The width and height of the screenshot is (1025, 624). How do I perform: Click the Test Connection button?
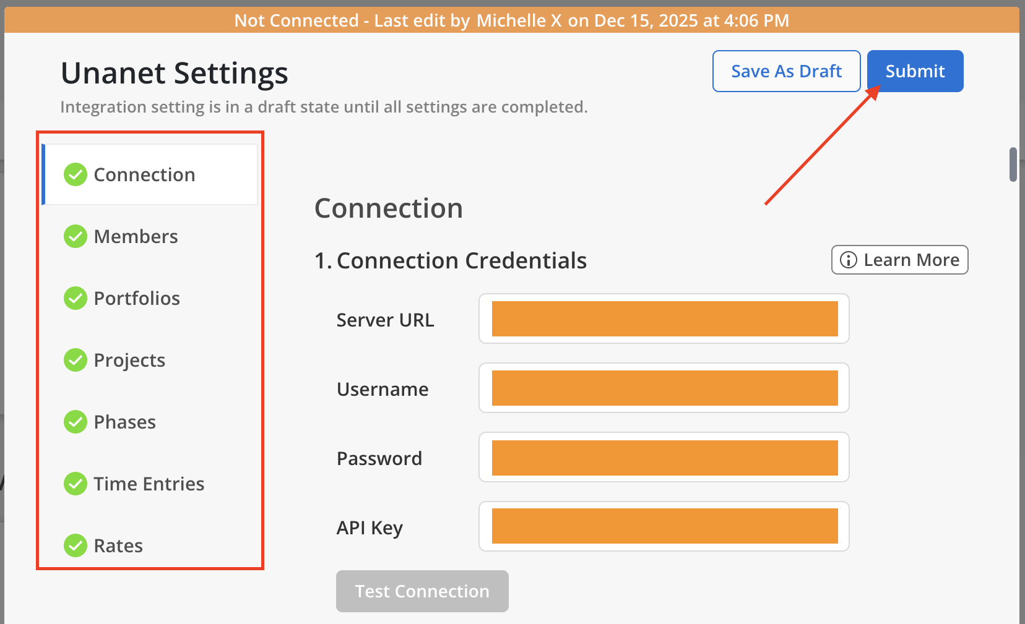422,591
